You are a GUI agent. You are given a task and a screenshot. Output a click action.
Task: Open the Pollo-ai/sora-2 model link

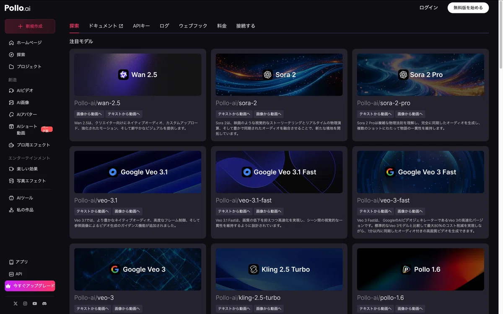tap(236, 103)
